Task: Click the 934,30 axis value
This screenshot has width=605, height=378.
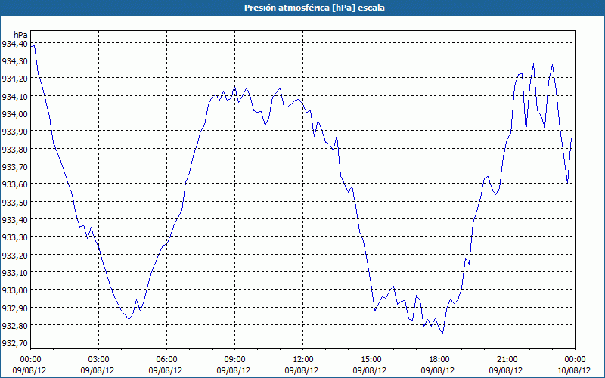Action: click(14, 61)
